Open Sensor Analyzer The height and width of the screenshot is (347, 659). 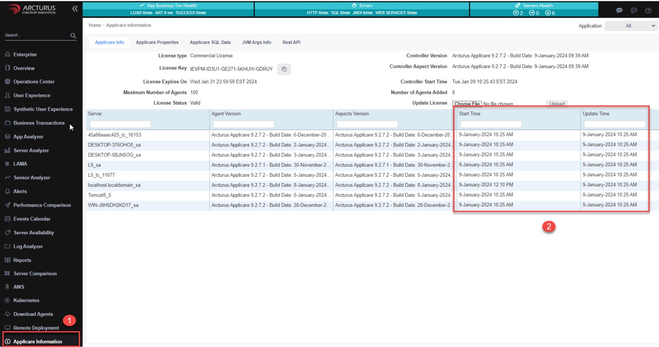(x=32, y=178)
